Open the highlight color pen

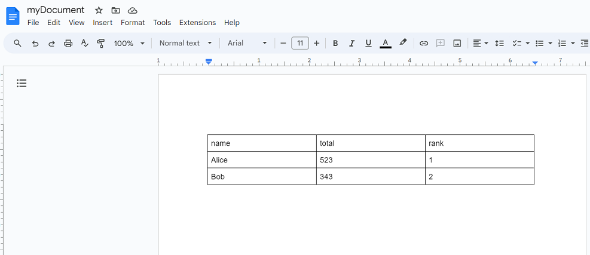403,42
